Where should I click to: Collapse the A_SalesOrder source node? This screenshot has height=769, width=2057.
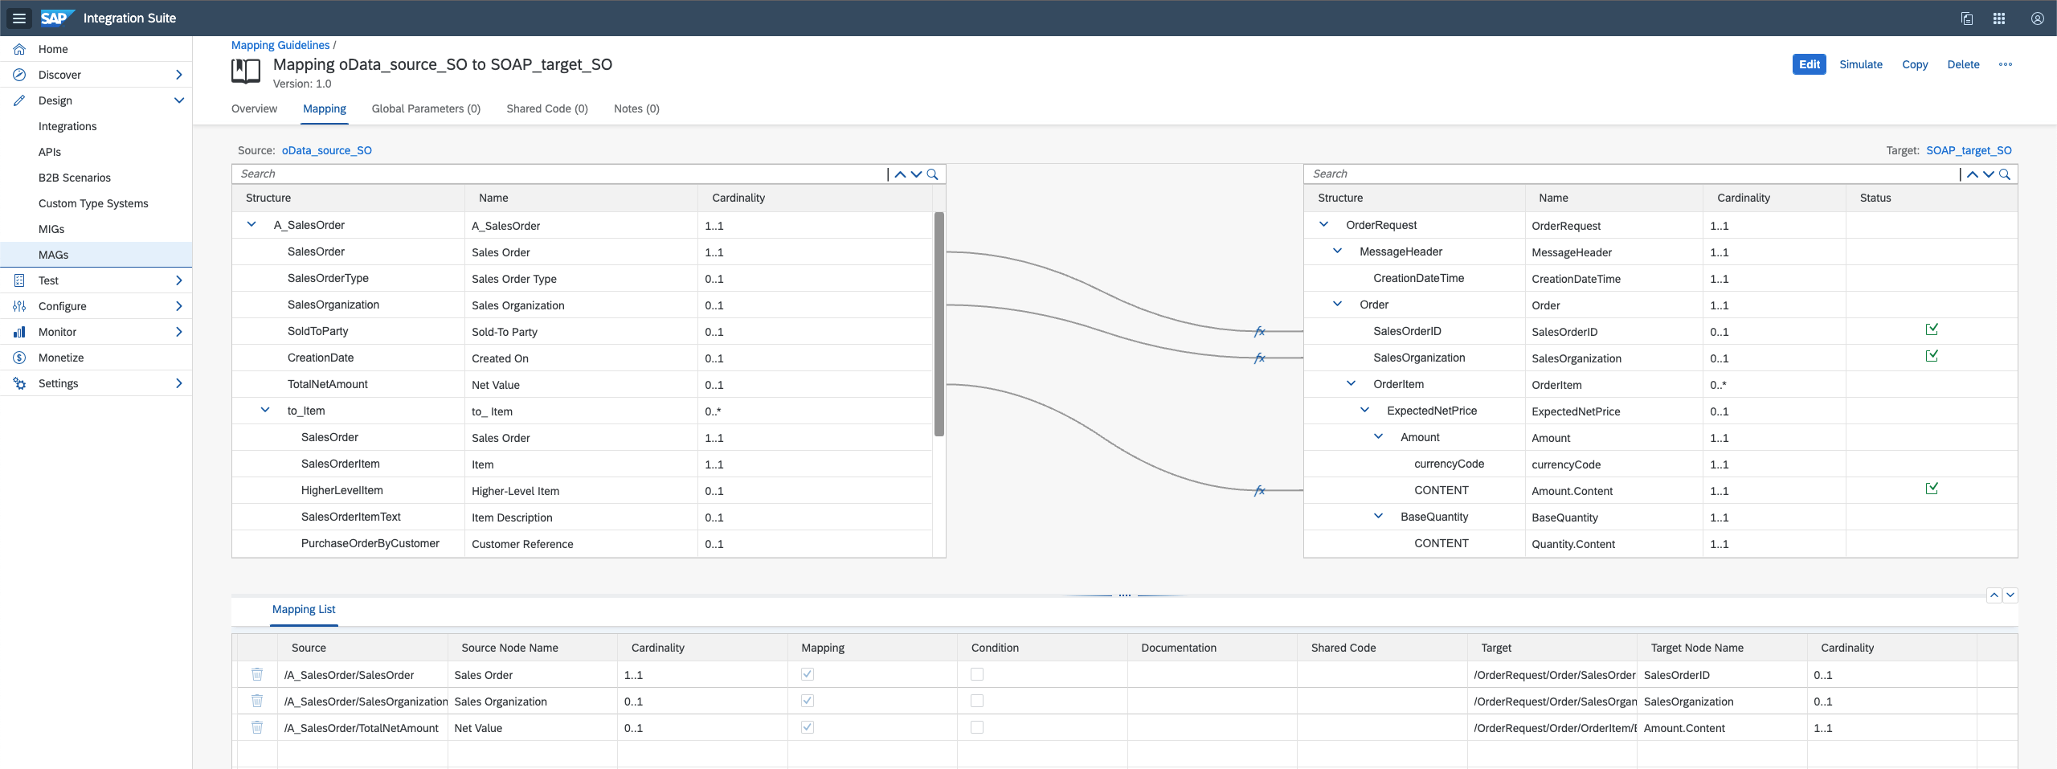click(x=252, y=224)
